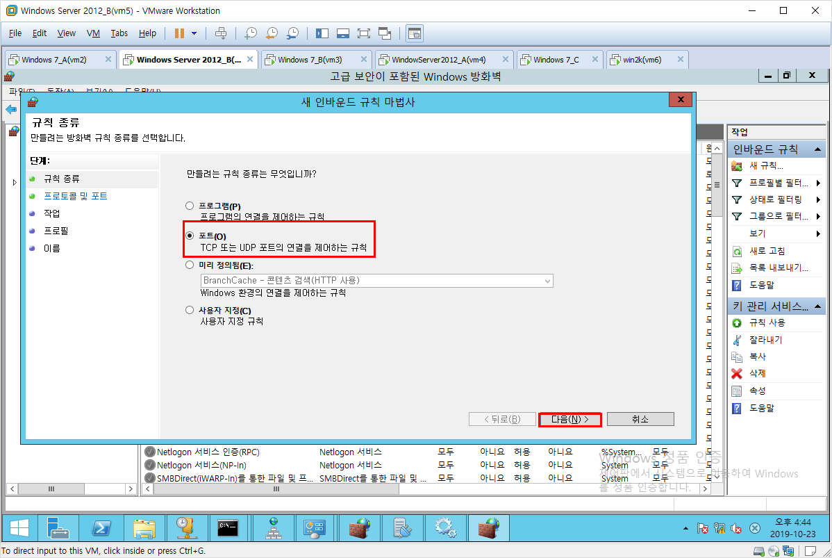The width and height of the screenshot is (832, 558).
Task: Switch to the Windows 7_C tab
Action: 556,60
